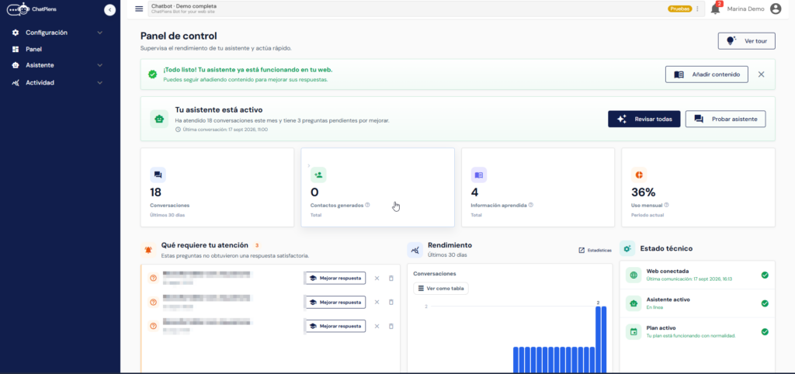
Task: Click Probar asistente button
Action: click(x=726, y=119)
